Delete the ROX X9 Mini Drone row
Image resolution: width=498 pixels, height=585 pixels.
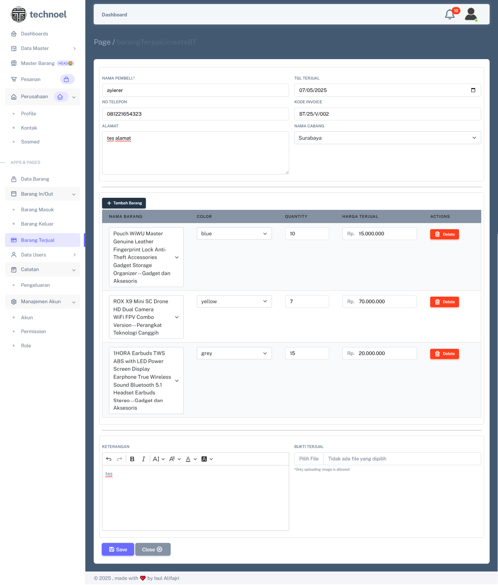[x=444, y=302]
